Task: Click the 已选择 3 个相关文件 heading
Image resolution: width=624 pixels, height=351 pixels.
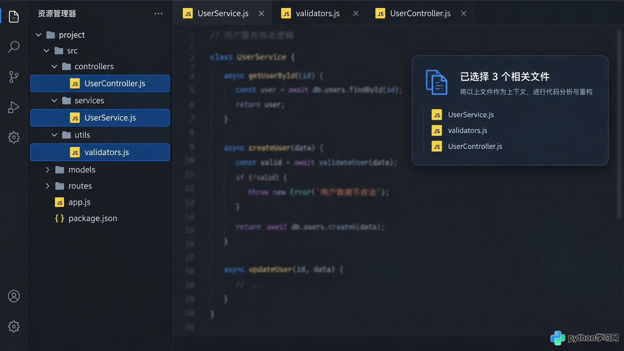Action: pyautogui.click(x=505, y=77)
